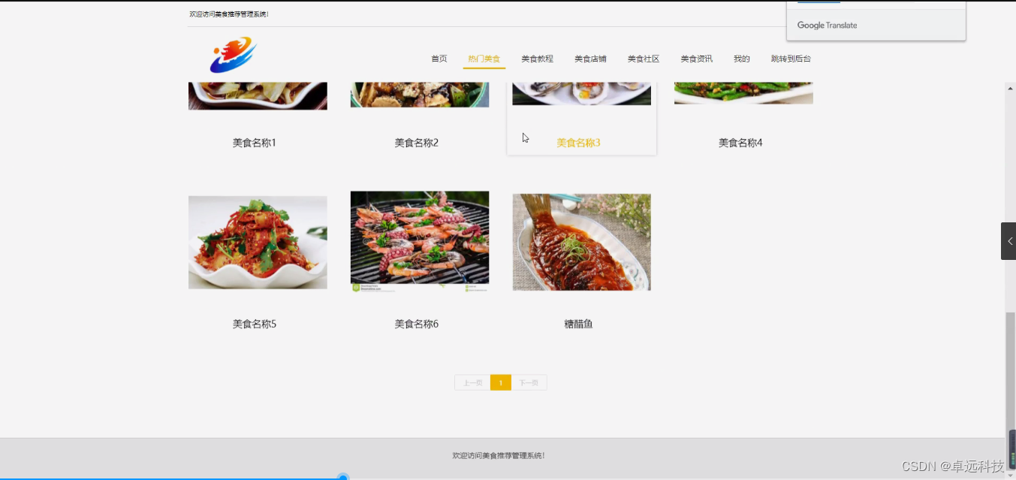The height and width of the screenshot is (480, 1016).
Task: Open the 美食资讯 news page
Action: [695, 58]
